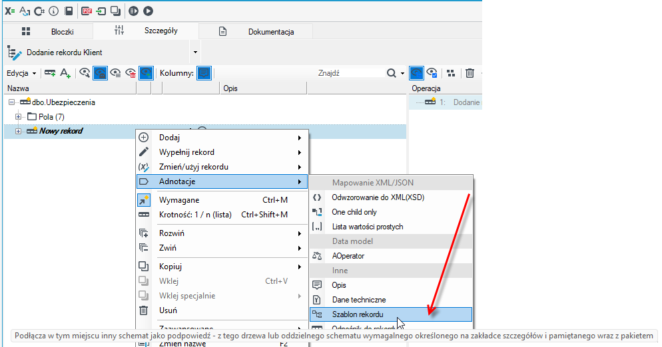Click the four-squares icon above Operacja panel
662x347 pixels.
451,73
